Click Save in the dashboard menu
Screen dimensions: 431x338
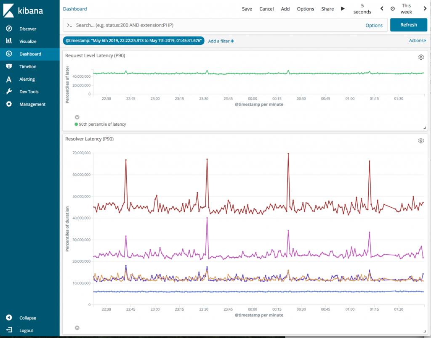point(247,9)
